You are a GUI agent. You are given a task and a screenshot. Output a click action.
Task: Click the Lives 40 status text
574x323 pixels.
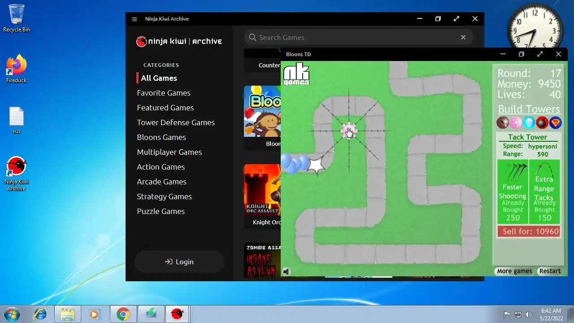(529, 94)
